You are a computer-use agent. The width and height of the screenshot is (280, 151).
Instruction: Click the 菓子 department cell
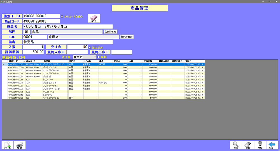click(76, 98)
